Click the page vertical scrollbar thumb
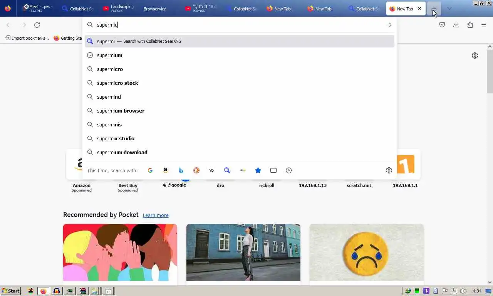 click(490, 71)
